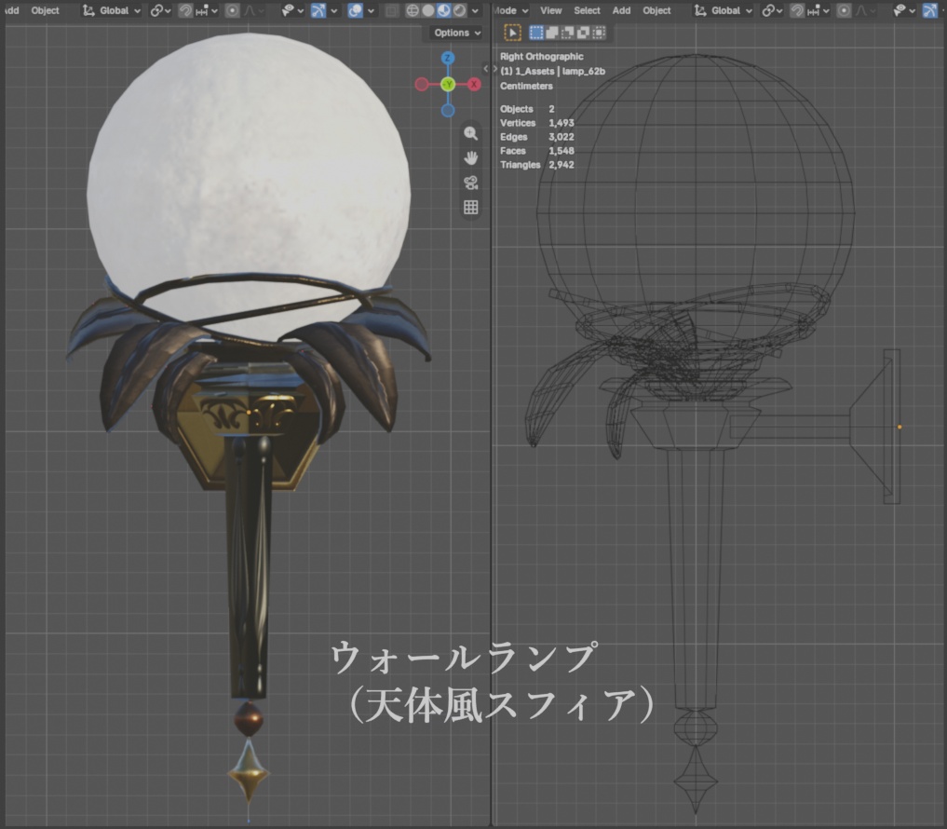This screenshot has height=829, width=947.
Task: Click the green Y axis gizmo handle
Action: 448,84
